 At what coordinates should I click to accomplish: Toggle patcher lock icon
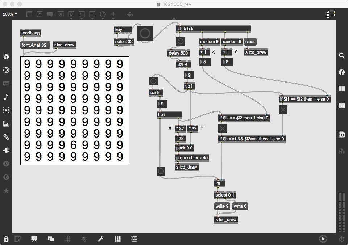tap(6, 239)
